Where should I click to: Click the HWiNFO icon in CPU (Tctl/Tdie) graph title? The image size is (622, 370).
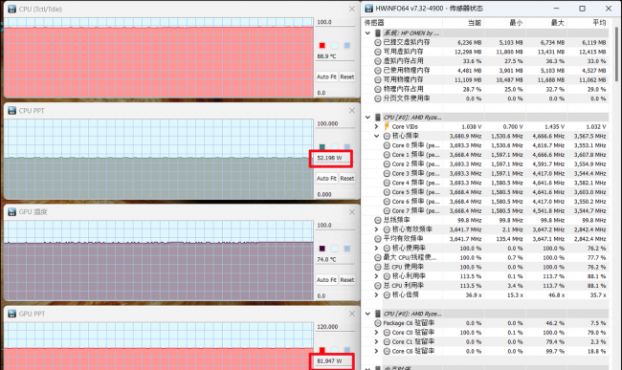click(x=11, y=9)
